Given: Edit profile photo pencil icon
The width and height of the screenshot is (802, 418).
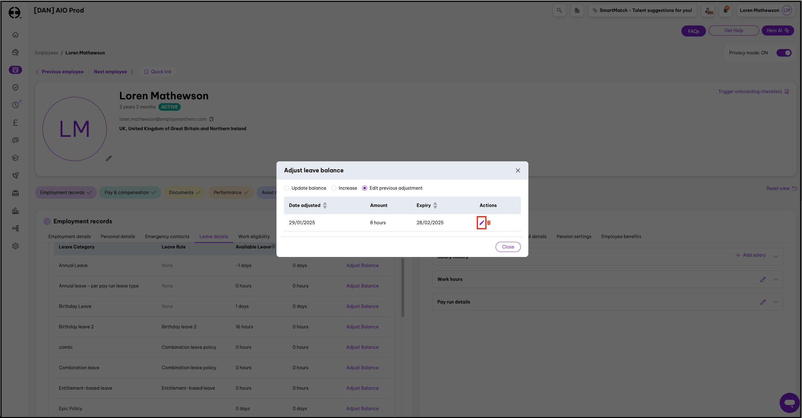Looking at the screenshot, I should point(109,159).
